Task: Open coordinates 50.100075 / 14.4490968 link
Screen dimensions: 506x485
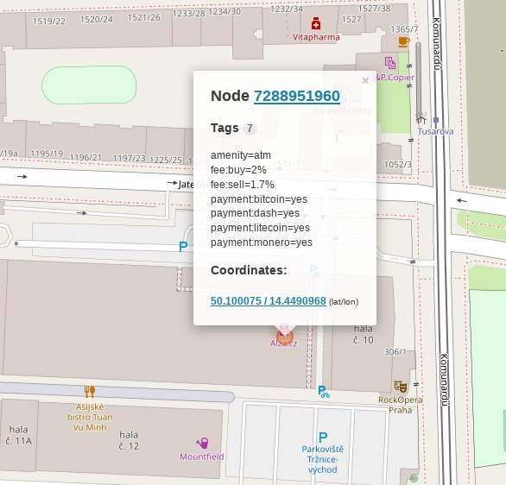Action: [x=269, y=301]
